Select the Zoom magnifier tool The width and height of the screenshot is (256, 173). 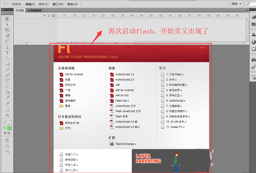(x=7, y=115)
